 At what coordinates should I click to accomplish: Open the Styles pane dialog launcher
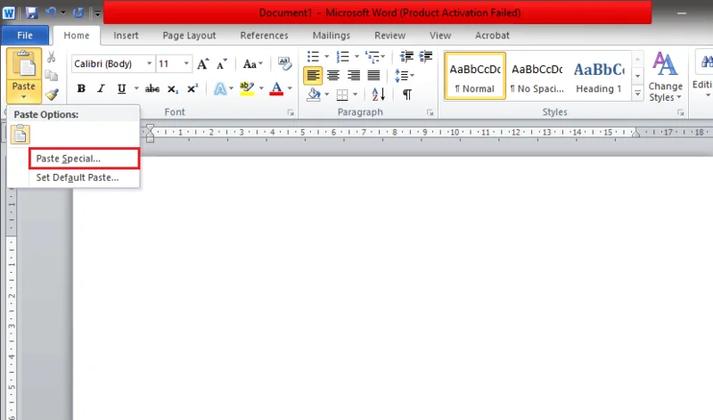point(681,113)
